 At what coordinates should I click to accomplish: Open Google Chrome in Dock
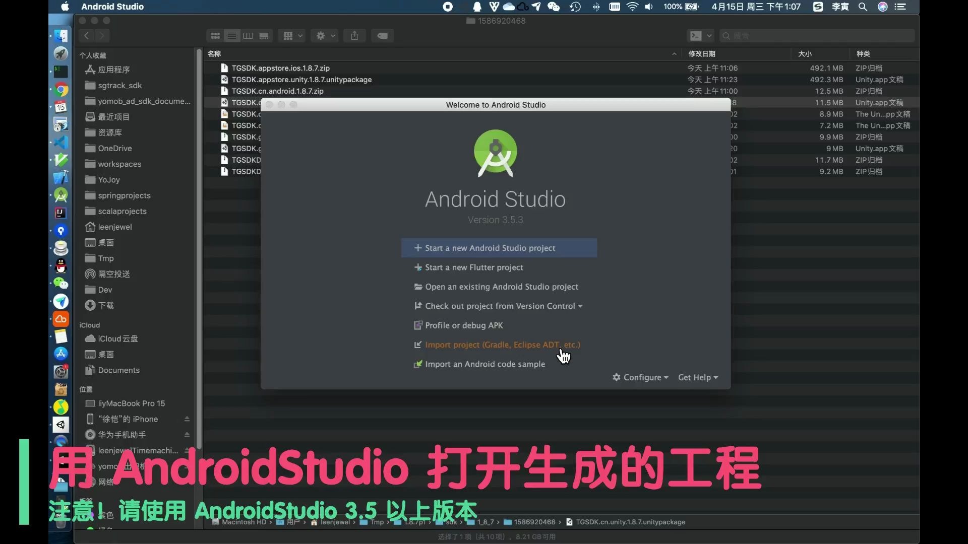pos(61,90)
